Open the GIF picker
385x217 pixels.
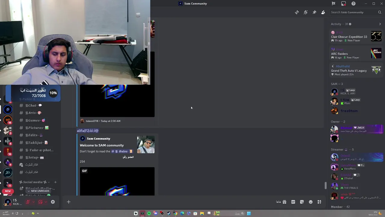coord(293,202)
